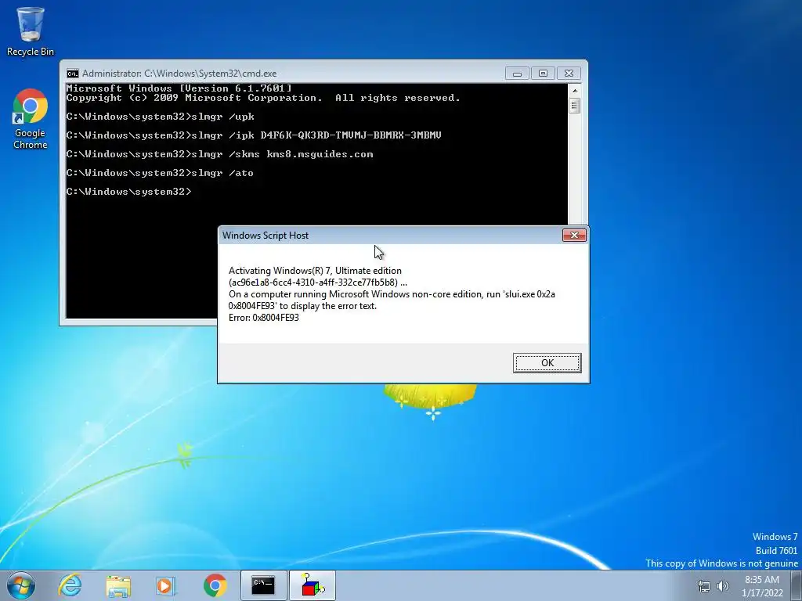Minimize the cmd.exe window
The height and width of the screenshot is (601, 802).
(517, 74)
